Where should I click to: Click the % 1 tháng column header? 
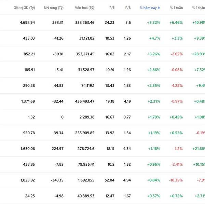pos(198,8)
